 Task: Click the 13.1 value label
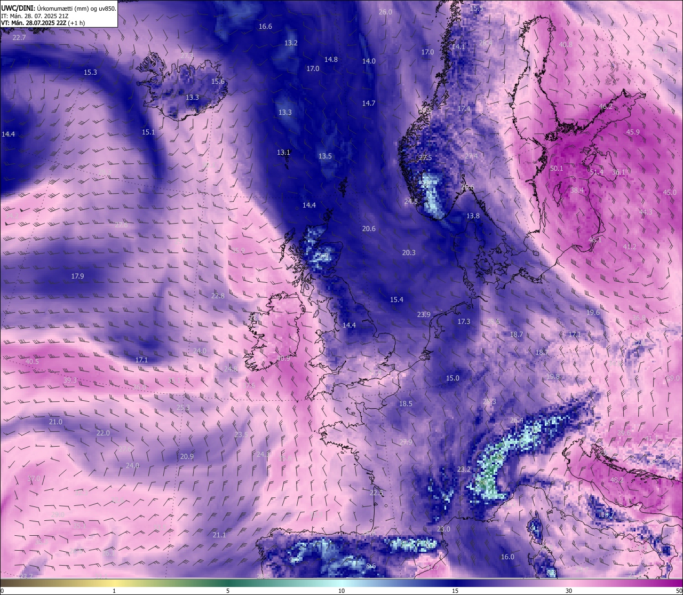click(283, 152)
